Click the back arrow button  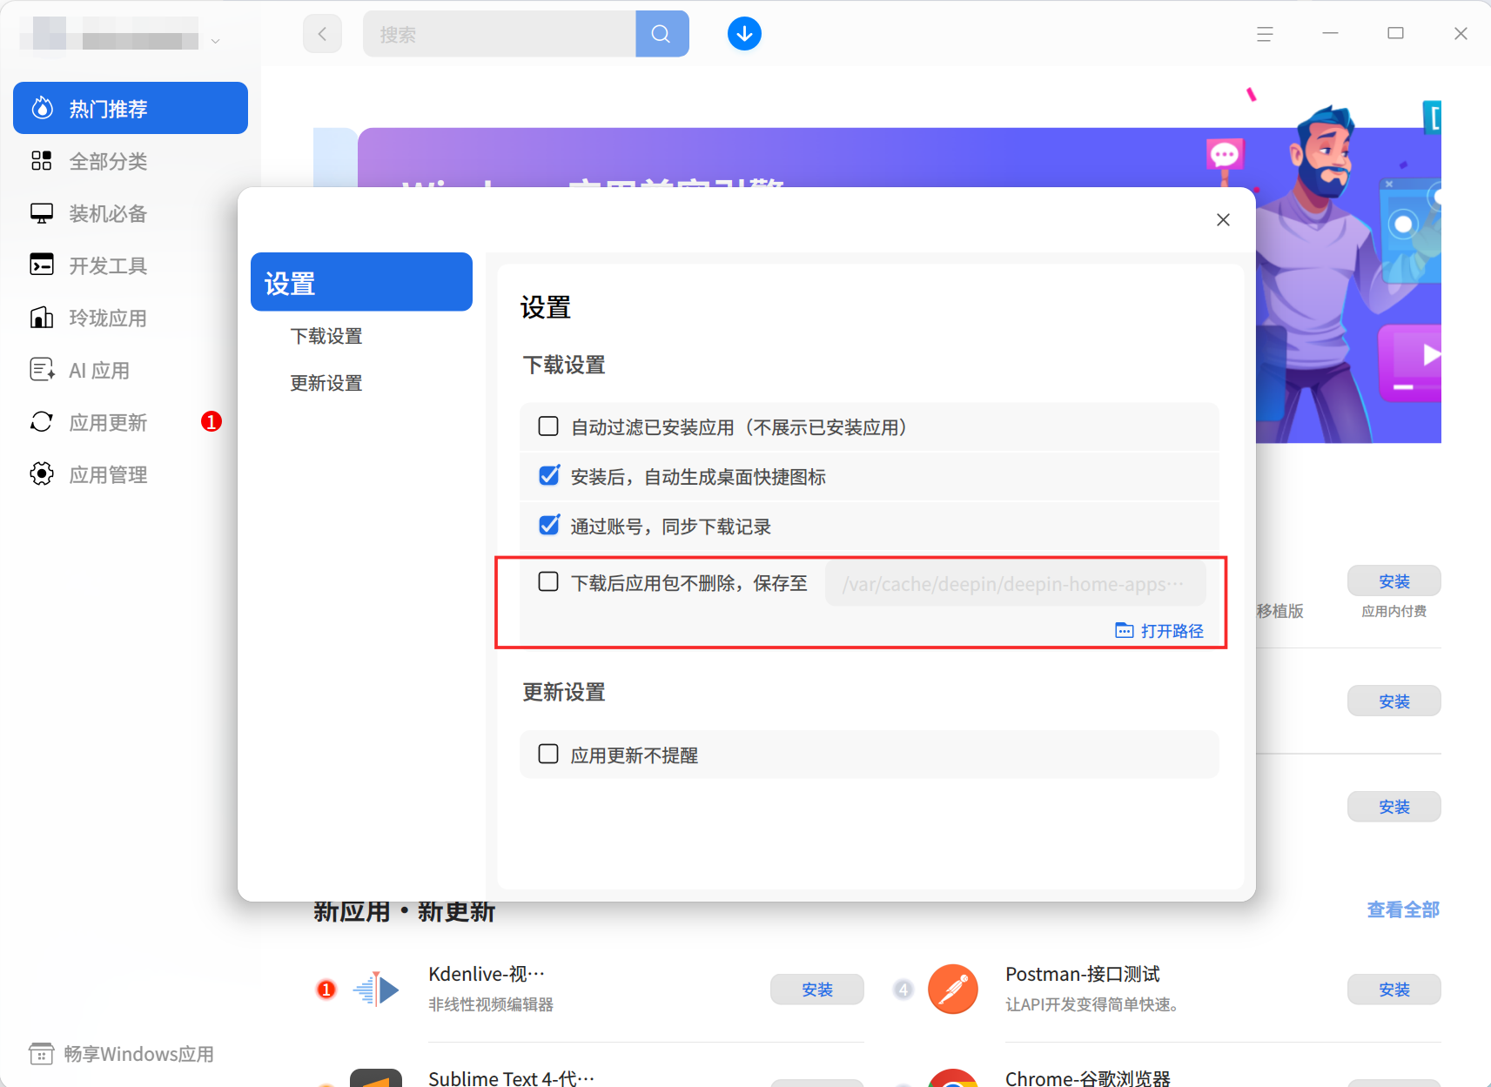click(x=322, y=34)
